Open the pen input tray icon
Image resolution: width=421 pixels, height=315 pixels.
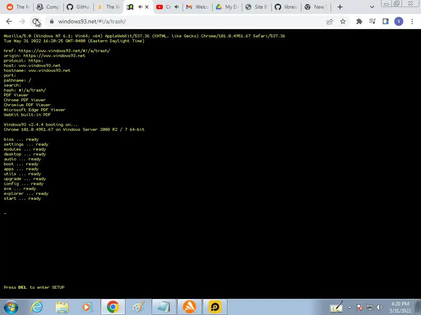[336, 307]
